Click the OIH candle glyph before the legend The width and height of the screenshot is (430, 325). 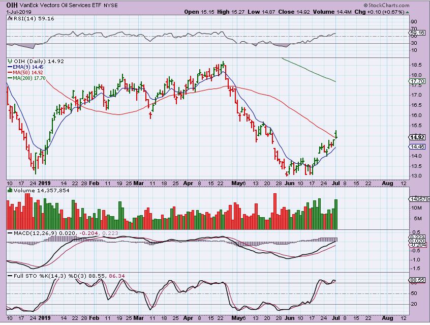point(10,61)
